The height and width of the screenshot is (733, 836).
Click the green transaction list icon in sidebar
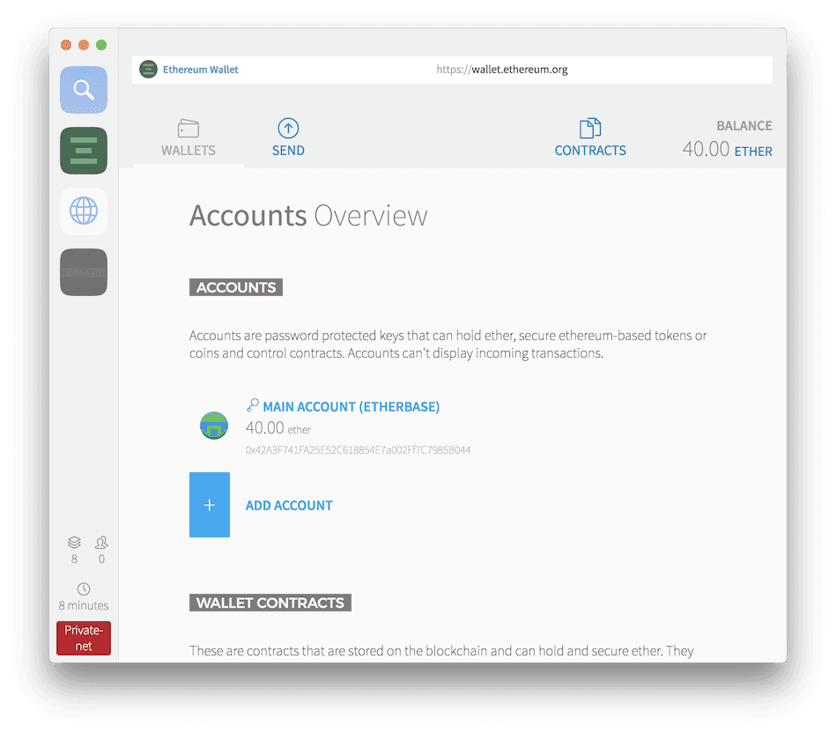[83, 151]
